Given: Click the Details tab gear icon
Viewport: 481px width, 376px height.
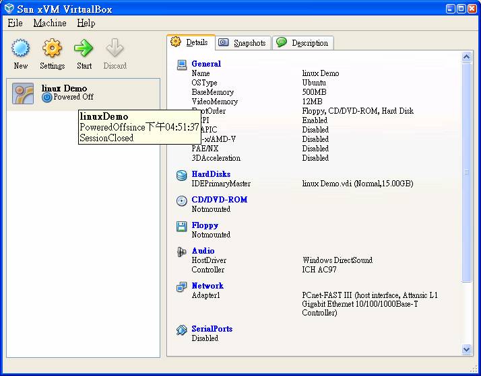Looking at the screenshot, I should (x=176, y=42).
